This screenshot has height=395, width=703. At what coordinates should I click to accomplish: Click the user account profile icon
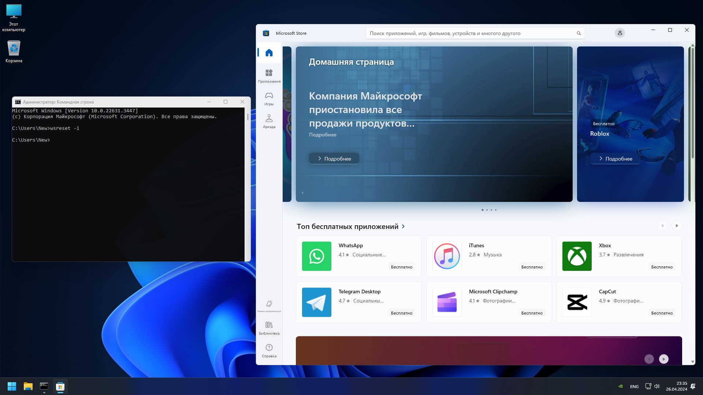point(620,33)
